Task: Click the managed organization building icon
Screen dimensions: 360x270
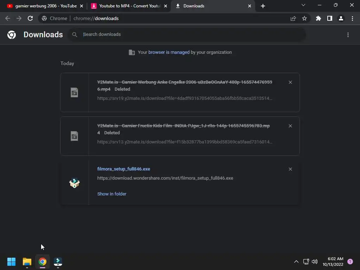Action: click(x=132, y=52)
